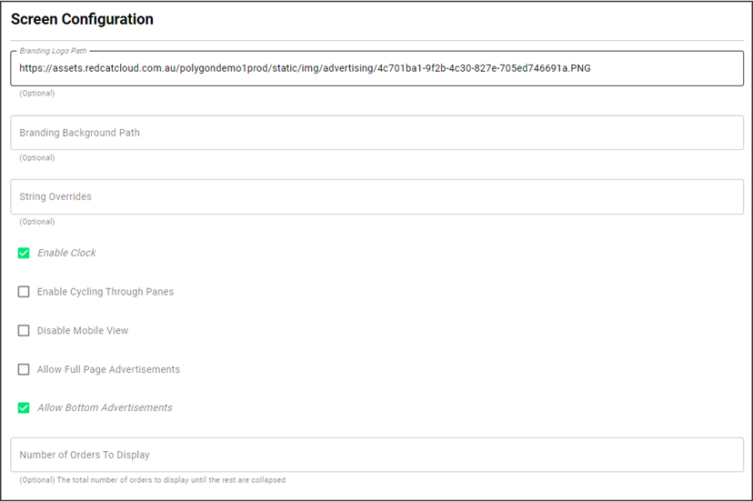
Task: Click the Disable Mobile View label
Action: 83,330
